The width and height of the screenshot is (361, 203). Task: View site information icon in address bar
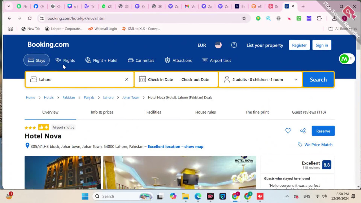click(x=42, y=18)
